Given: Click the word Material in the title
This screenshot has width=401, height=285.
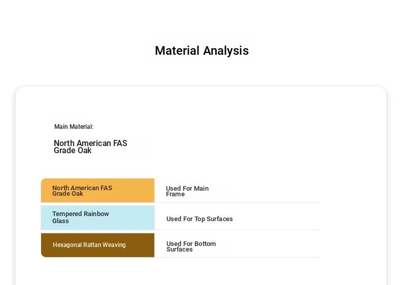Looking at the screenshot, I should tap(177, 51).
